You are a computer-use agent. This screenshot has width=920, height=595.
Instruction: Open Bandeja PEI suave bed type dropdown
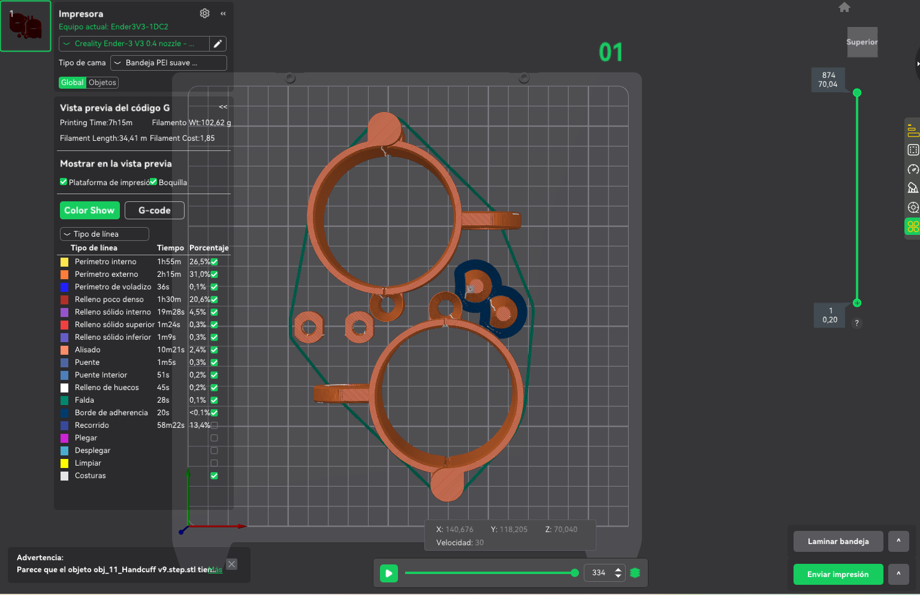point(168,63)
